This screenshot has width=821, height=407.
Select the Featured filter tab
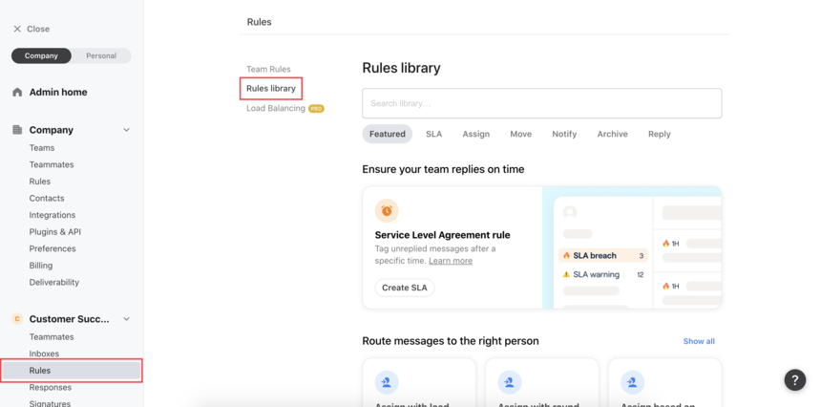388,134
